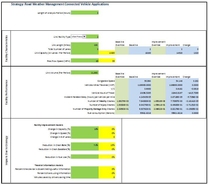Click Percent time device disseminating green cell
208x185 pixels.
[85, 169]
